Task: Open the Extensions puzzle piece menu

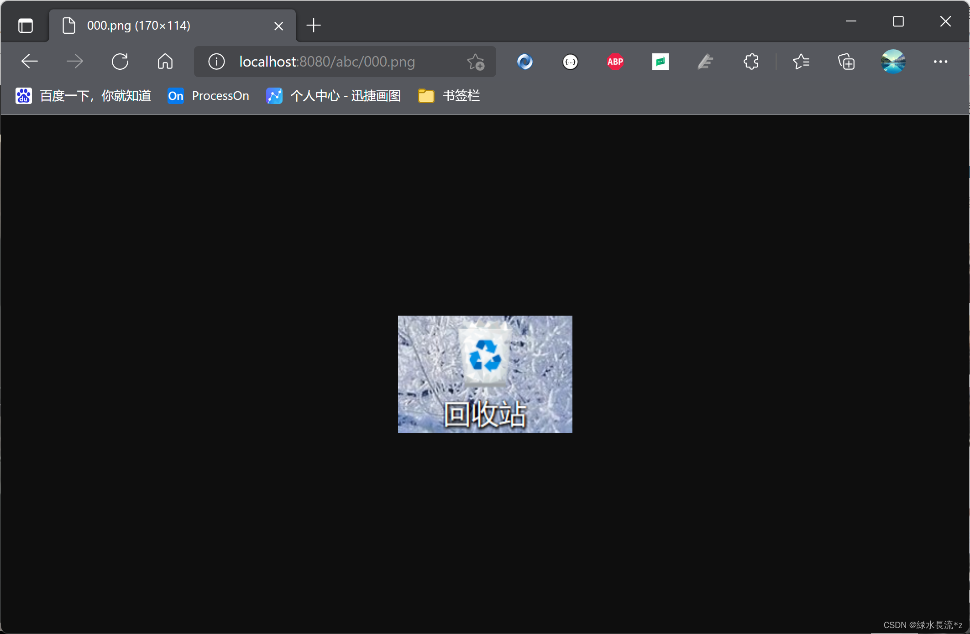Action: [751, 62]
